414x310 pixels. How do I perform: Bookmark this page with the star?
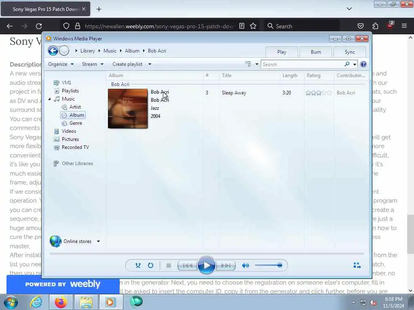(x=253, y=26)
